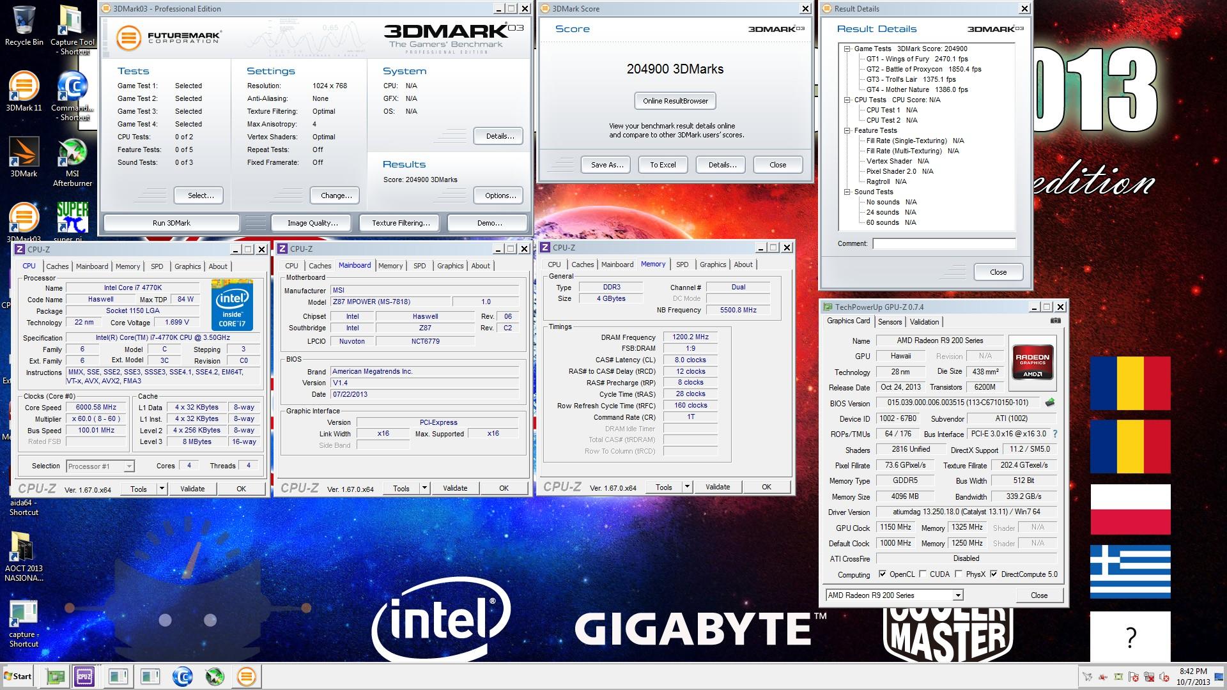Collapse the CPU Tests tree node
The height and width of the screenshot is (690, 1227).
847,100
